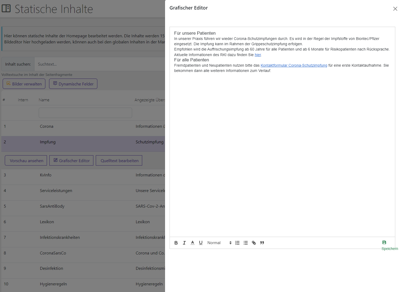Open the Dynamische Felder button
Image resolution: width=399 pixels, height=292 pixels.
[x=73, y=84]
